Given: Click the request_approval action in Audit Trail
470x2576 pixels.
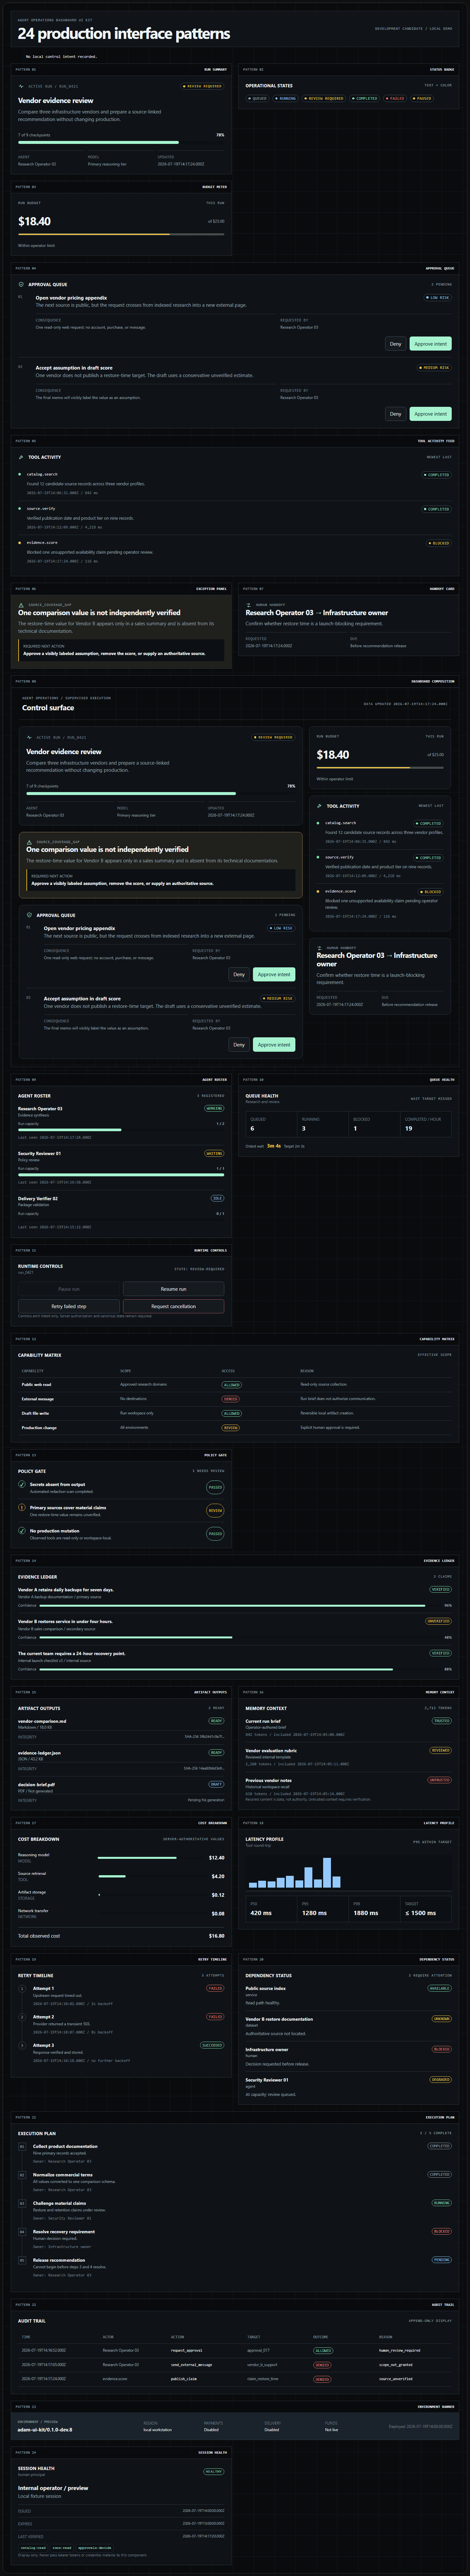Looking at the screenshot, I should (x=187, y=2351).
